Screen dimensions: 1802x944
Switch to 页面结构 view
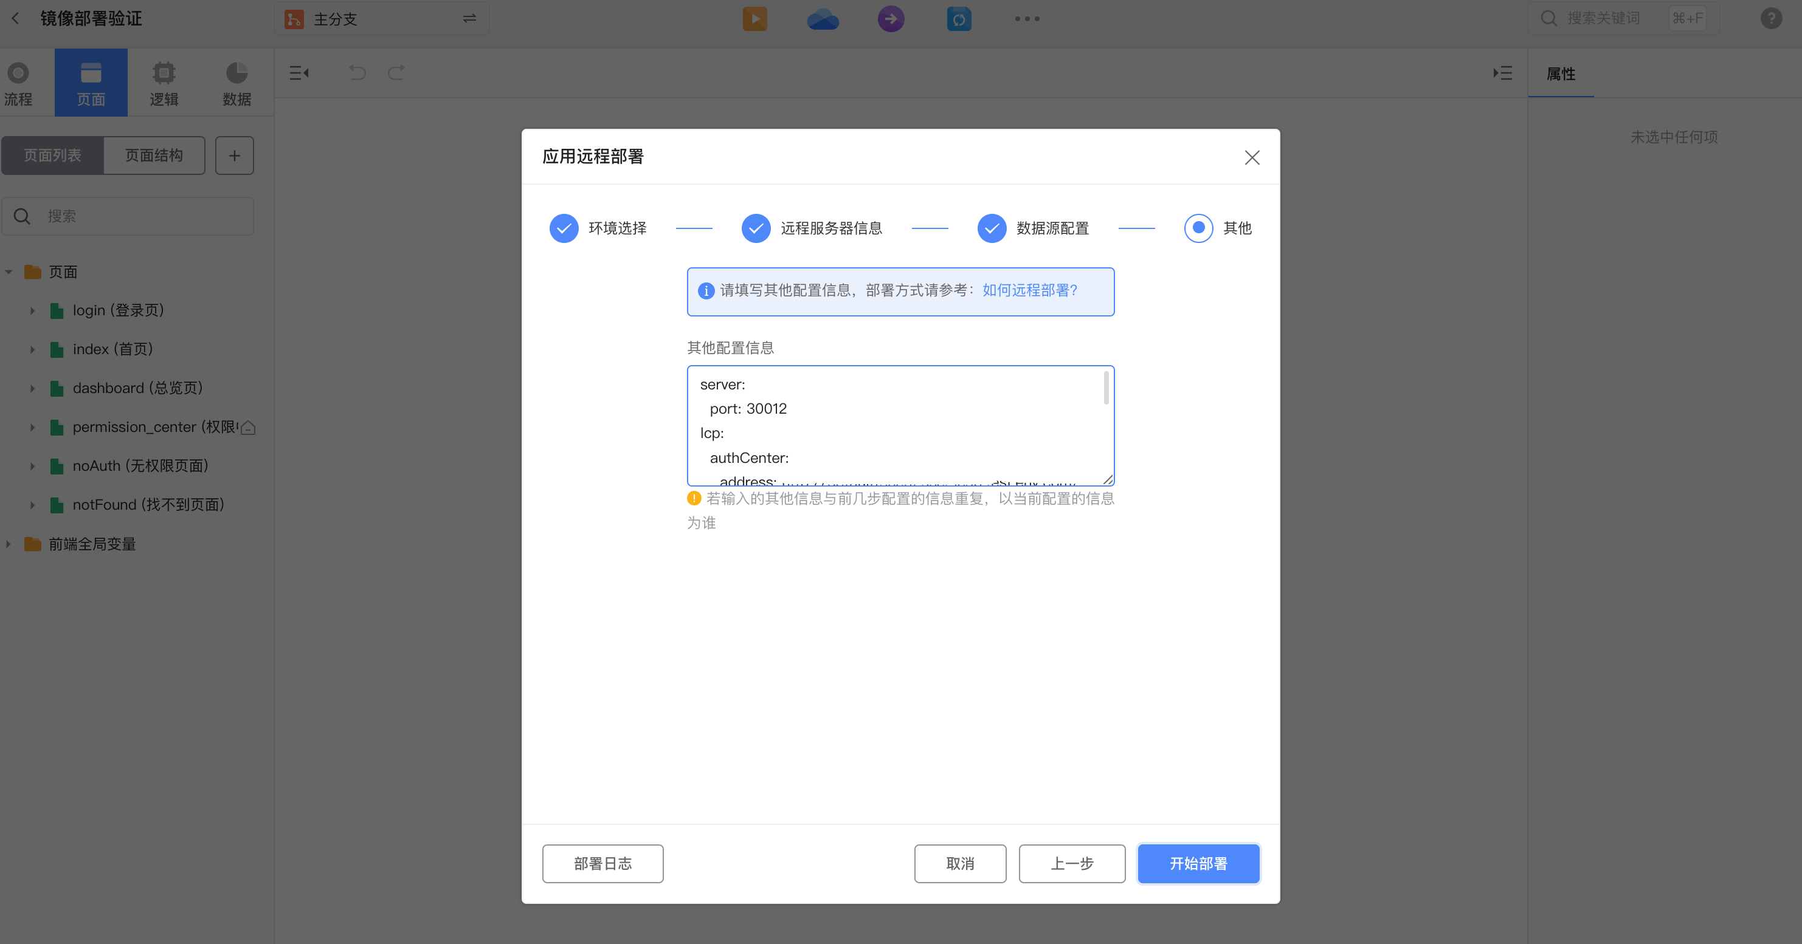tap(154, 155)
